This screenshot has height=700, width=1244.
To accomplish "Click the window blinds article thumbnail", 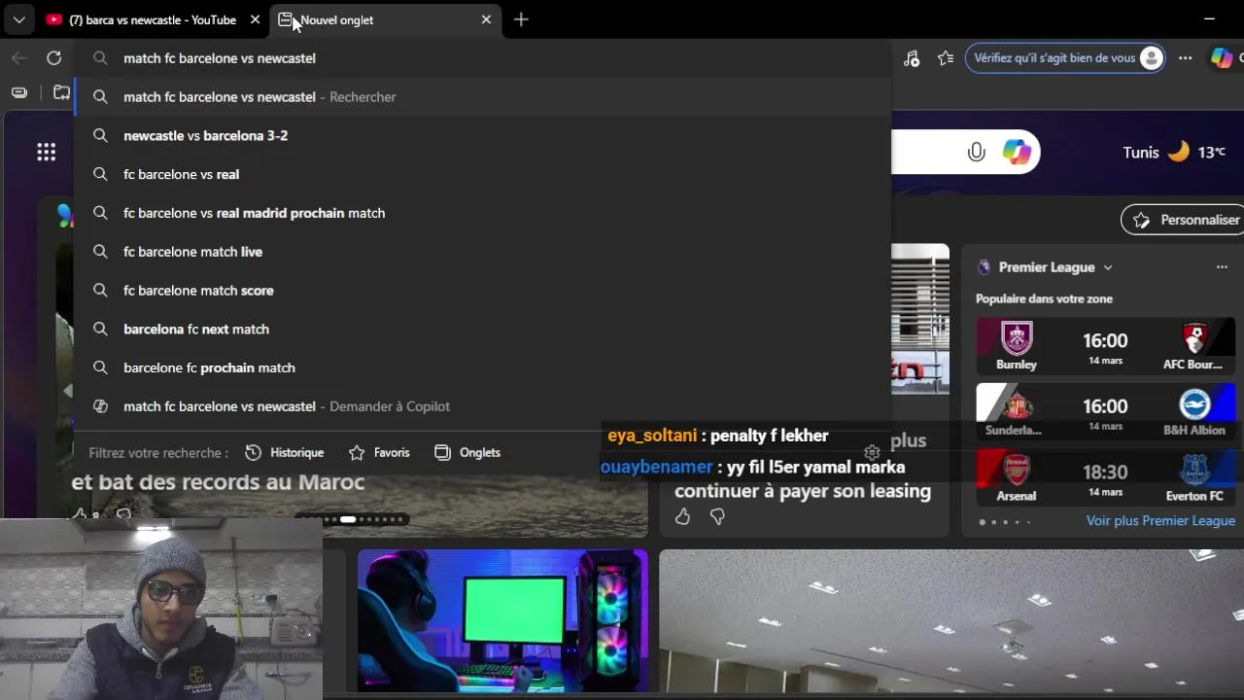I will pyautogui.click(x=920, y=319).
